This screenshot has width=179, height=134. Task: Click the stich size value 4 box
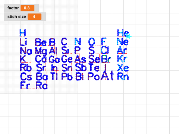(34, 17)
